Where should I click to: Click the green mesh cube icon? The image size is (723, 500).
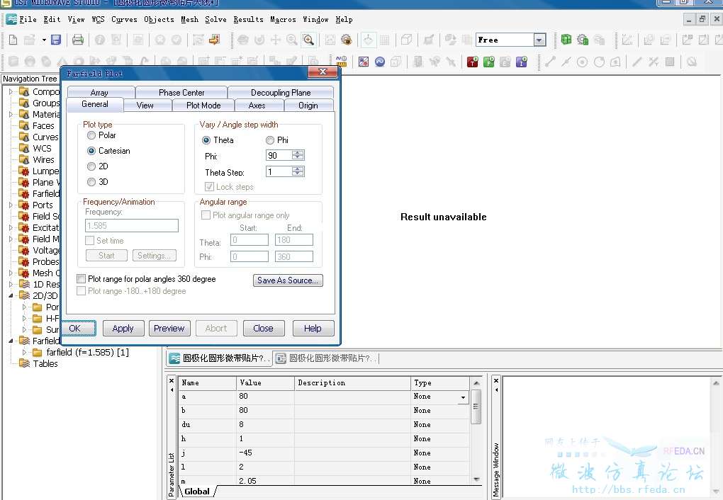pos(566,40)
